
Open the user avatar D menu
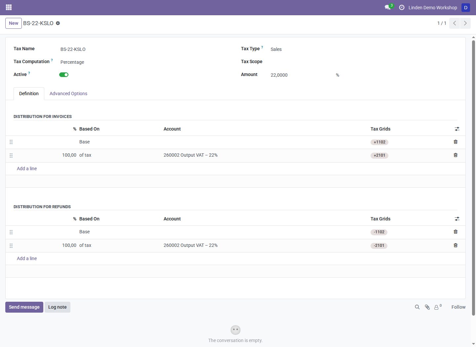click(466, 7)
